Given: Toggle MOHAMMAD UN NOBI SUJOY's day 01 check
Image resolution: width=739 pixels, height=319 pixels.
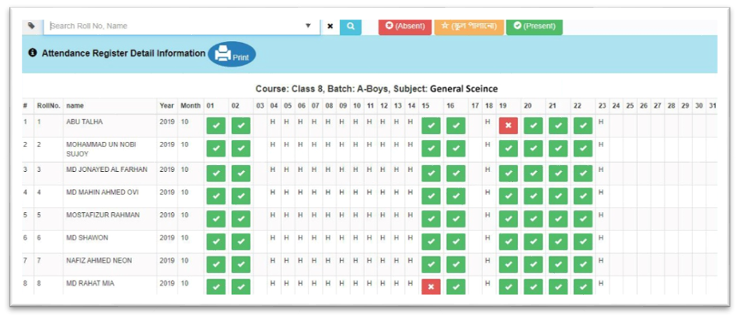Looking at the screenshot, I should tap(216, 149).
